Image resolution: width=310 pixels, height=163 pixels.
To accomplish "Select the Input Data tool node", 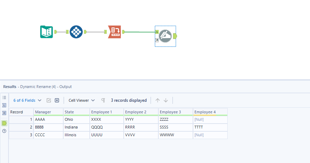I will 47,32.
